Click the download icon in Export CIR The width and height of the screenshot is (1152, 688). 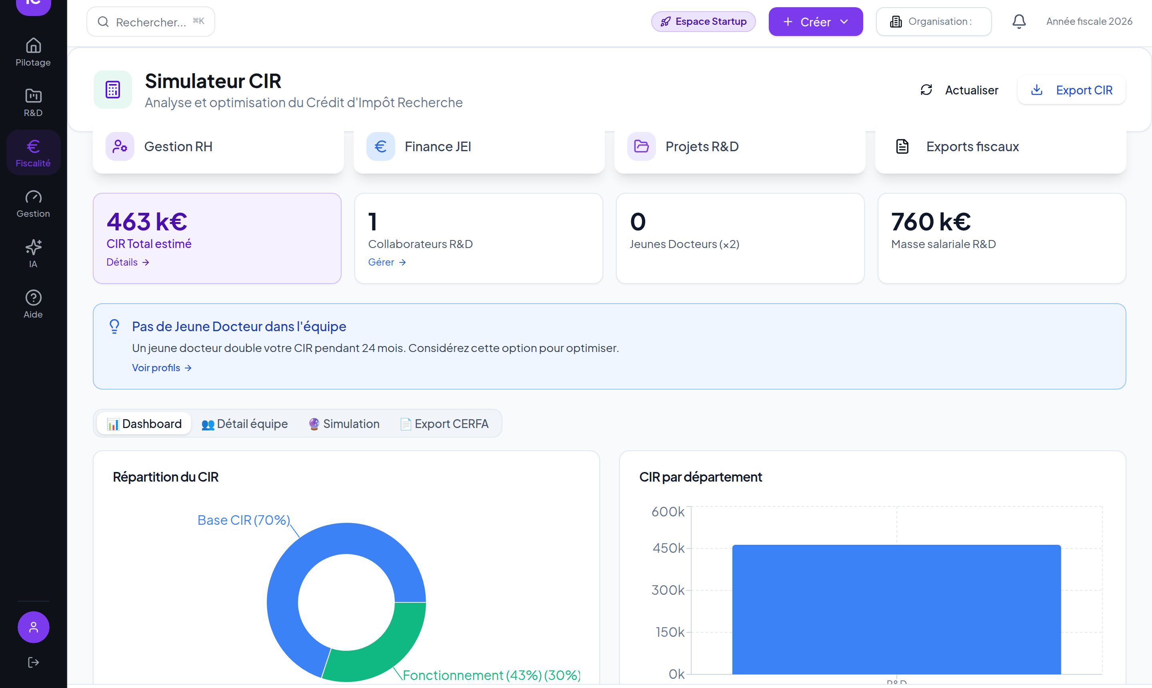point(1036,90)
